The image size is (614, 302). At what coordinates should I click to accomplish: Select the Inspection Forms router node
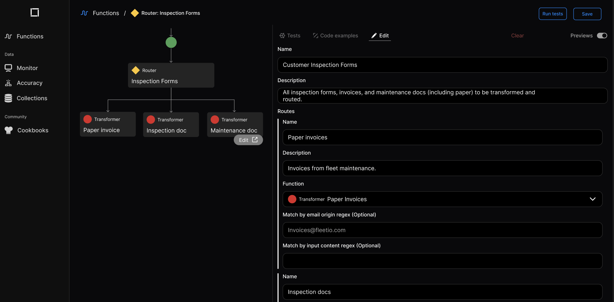pos(171,75)
